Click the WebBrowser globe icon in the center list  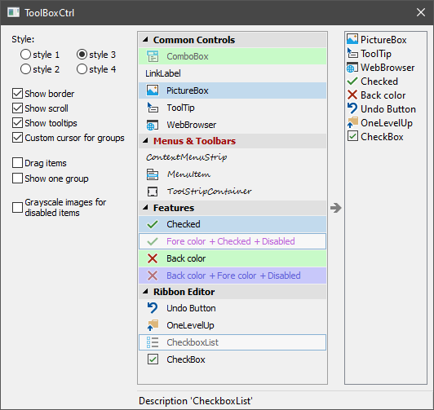click(153, 125)
